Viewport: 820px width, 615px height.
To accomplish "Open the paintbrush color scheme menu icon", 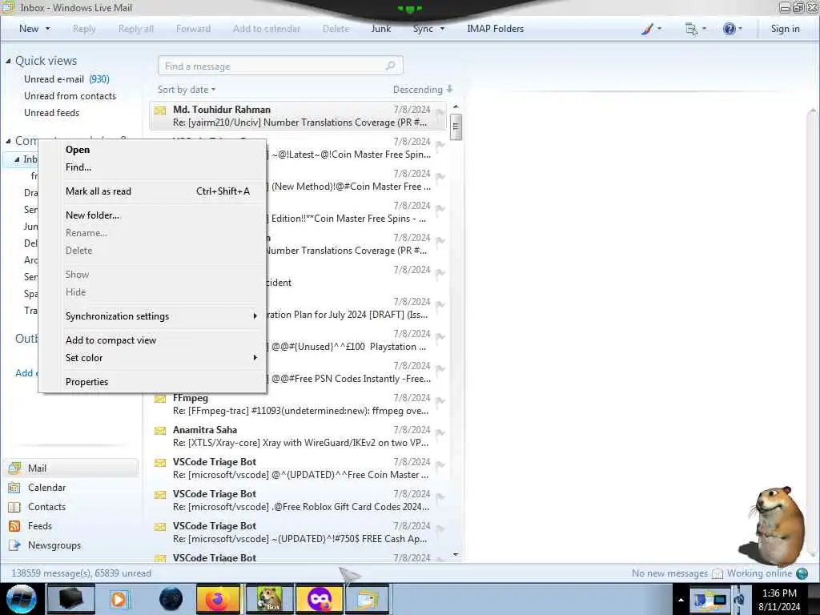I will pyautogui.click(x=647, y=29).
